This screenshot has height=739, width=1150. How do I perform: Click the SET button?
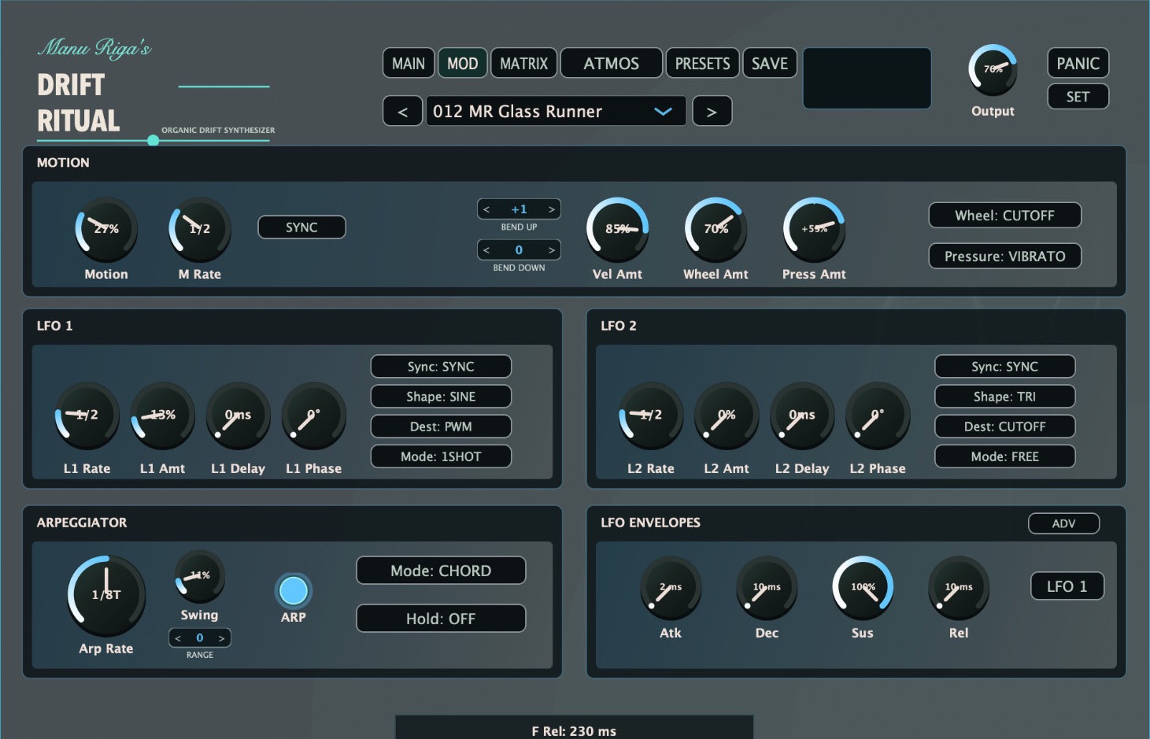pyautogui.click(x=1078, y=97)
